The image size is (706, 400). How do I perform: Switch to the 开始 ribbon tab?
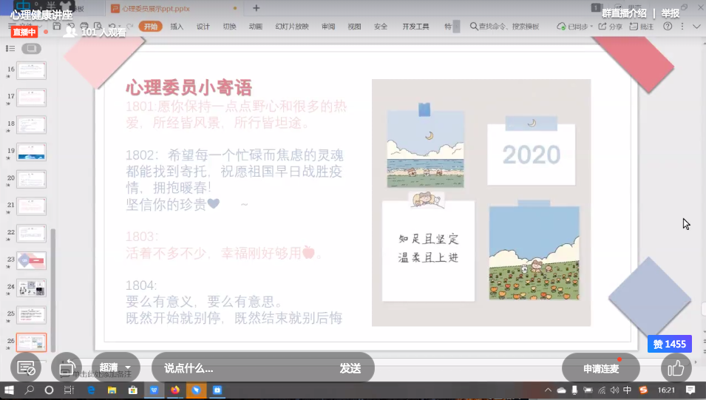coord(151,27)
